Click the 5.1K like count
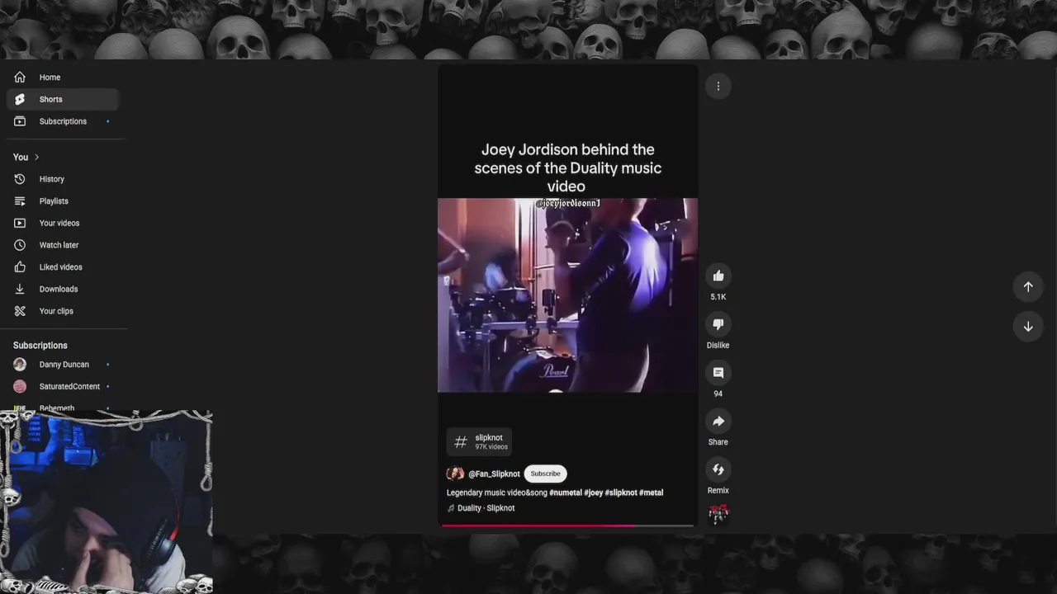 (718, 297)
